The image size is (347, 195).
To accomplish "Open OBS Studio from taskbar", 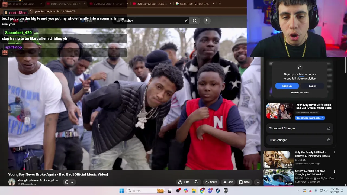I will point(178,191).
